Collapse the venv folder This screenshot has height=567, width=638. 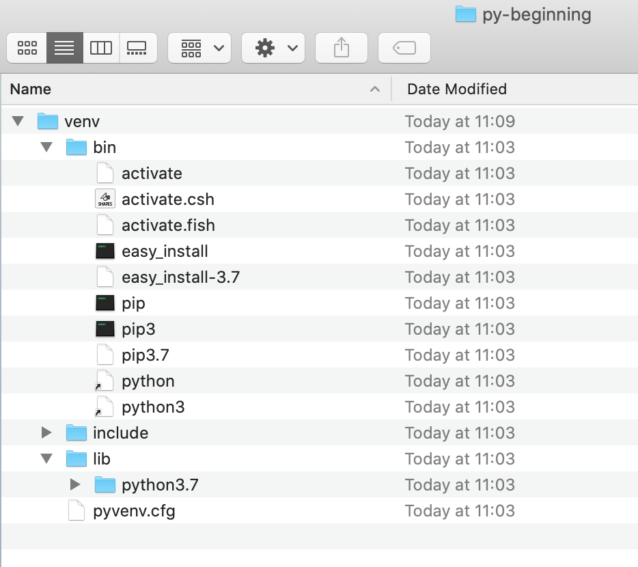click(x=18, y=121)
